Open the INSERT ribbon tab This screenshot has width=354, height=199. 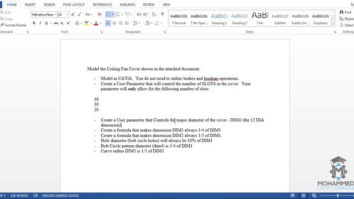pyautogui.click(x=30, y=4)
